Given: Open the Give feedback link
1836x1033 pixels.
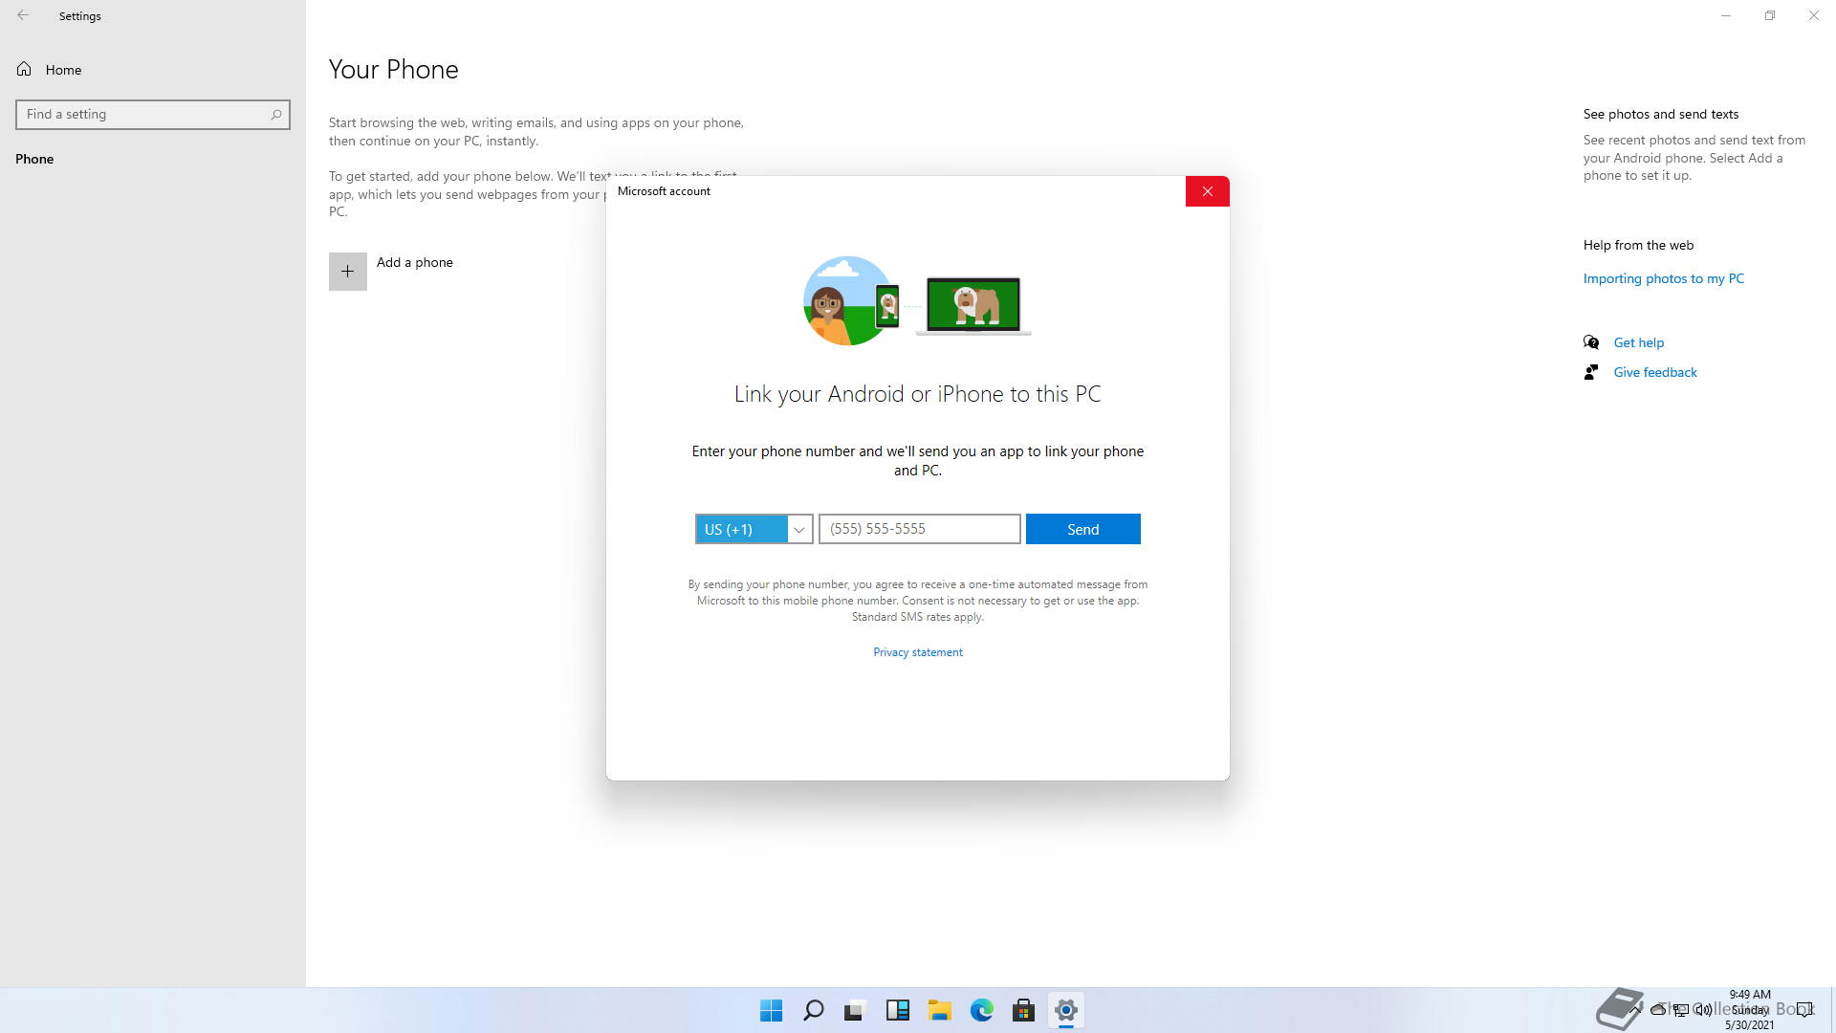Looking at the screenshot, I should coord(1655,372).
